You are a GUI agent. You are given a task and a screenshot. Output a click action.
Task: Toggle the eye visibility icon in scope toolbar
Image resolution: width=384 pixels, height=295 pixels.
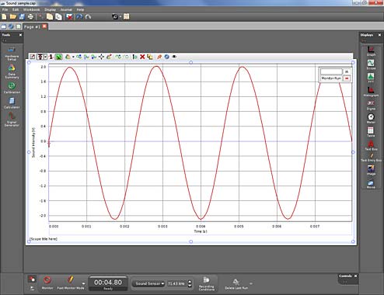(174, 57)
